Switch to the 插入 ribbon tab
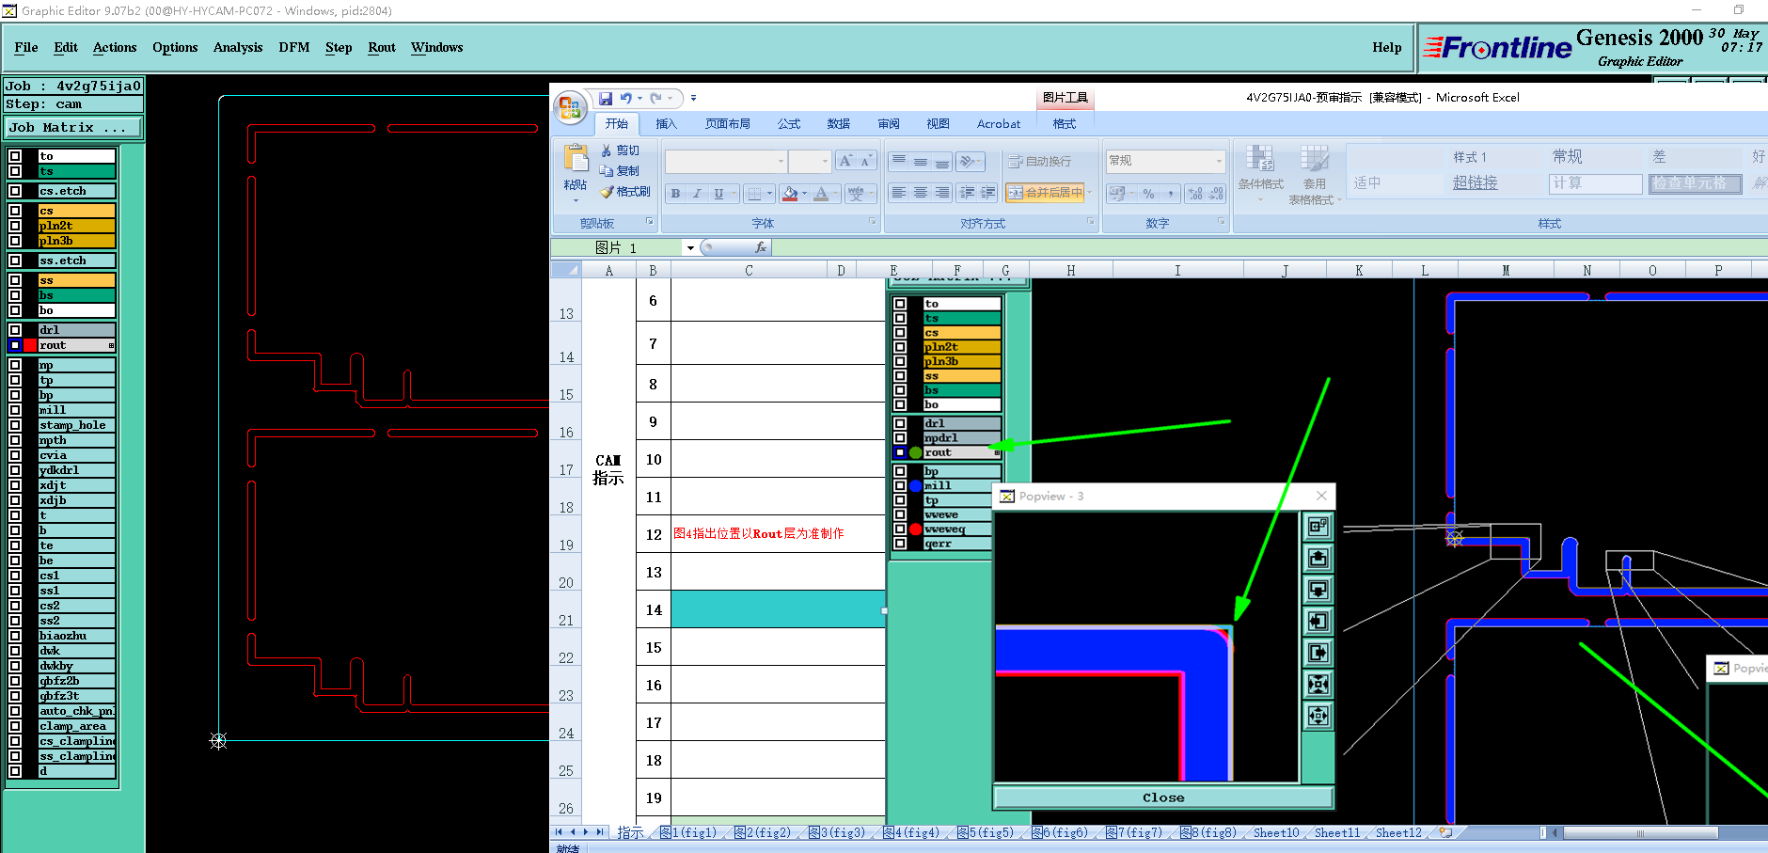Viewport: 1768px width, 853px height. (666, 124)
